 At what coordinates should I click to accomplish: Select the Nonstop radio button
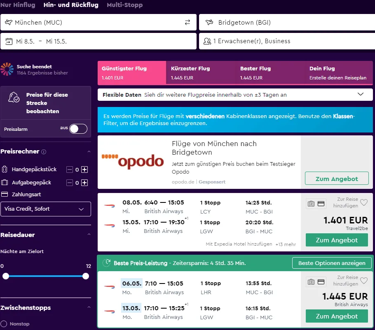tap(4, 324)
